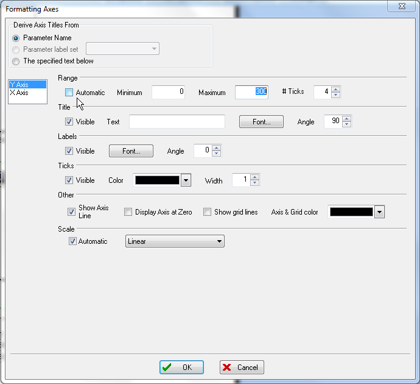Click the Axis & Grid color swatch
The width and height of the screenshot is (420, 384).
point(351,212)
